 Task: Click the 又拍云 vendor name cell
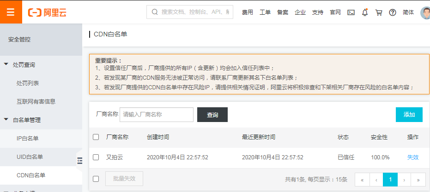pos(115,157)
